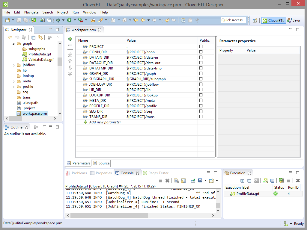Image resolution: width=307 pixels, height=230 pixels.
Task: Expand the jobflow folder in Navigator
Action: tap(13, 65)
